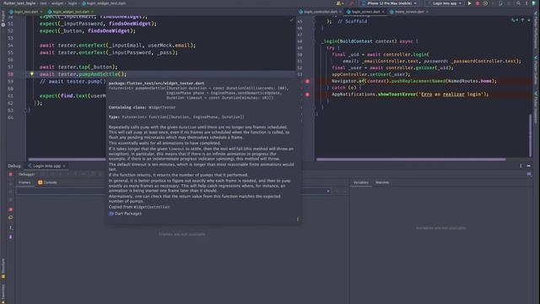540x304 pixels.
Task: Click flutter_test_login breadcrumb
Action: (19, 3)
